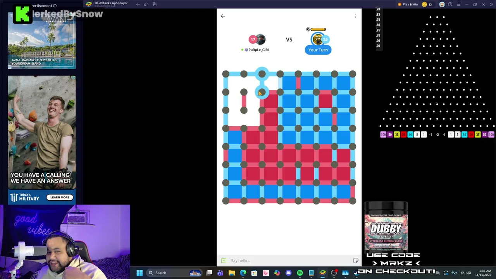Image resolution: width=496 pixels, height=279 pixels.
Task: Click the Dubby energy drink tub image
Action: (x=386, y=227)
